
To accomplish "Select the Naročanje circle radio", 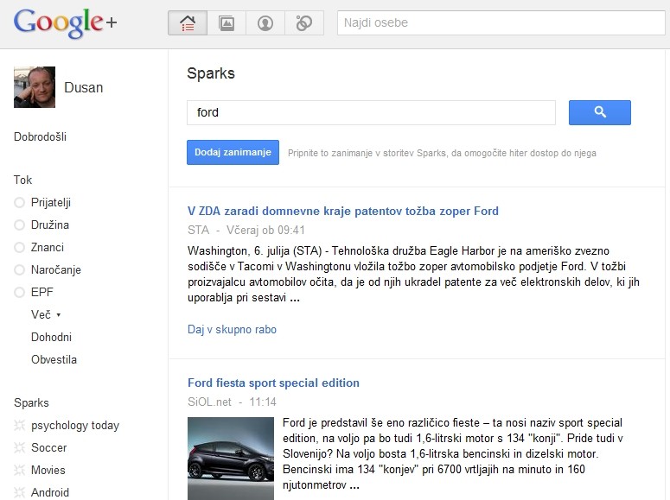I will click(19, 269).
